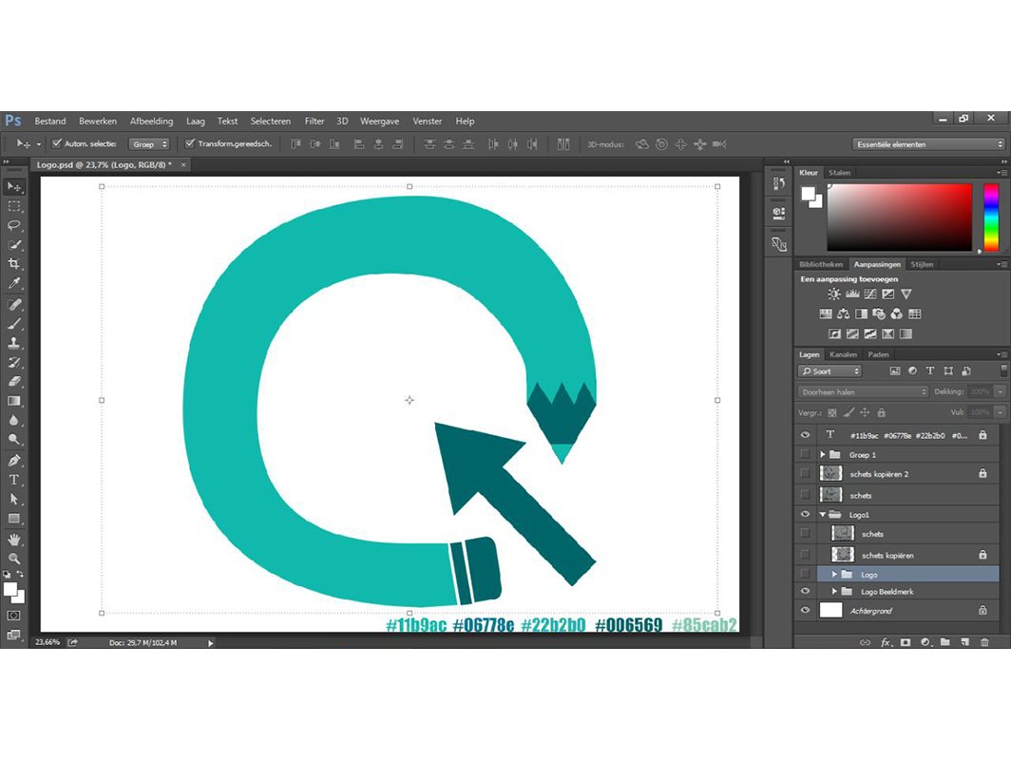The image size is (1011, 759).
Task: Collapse the Logo1 folder
Action: pyautogui.click(x=823, y=515)
